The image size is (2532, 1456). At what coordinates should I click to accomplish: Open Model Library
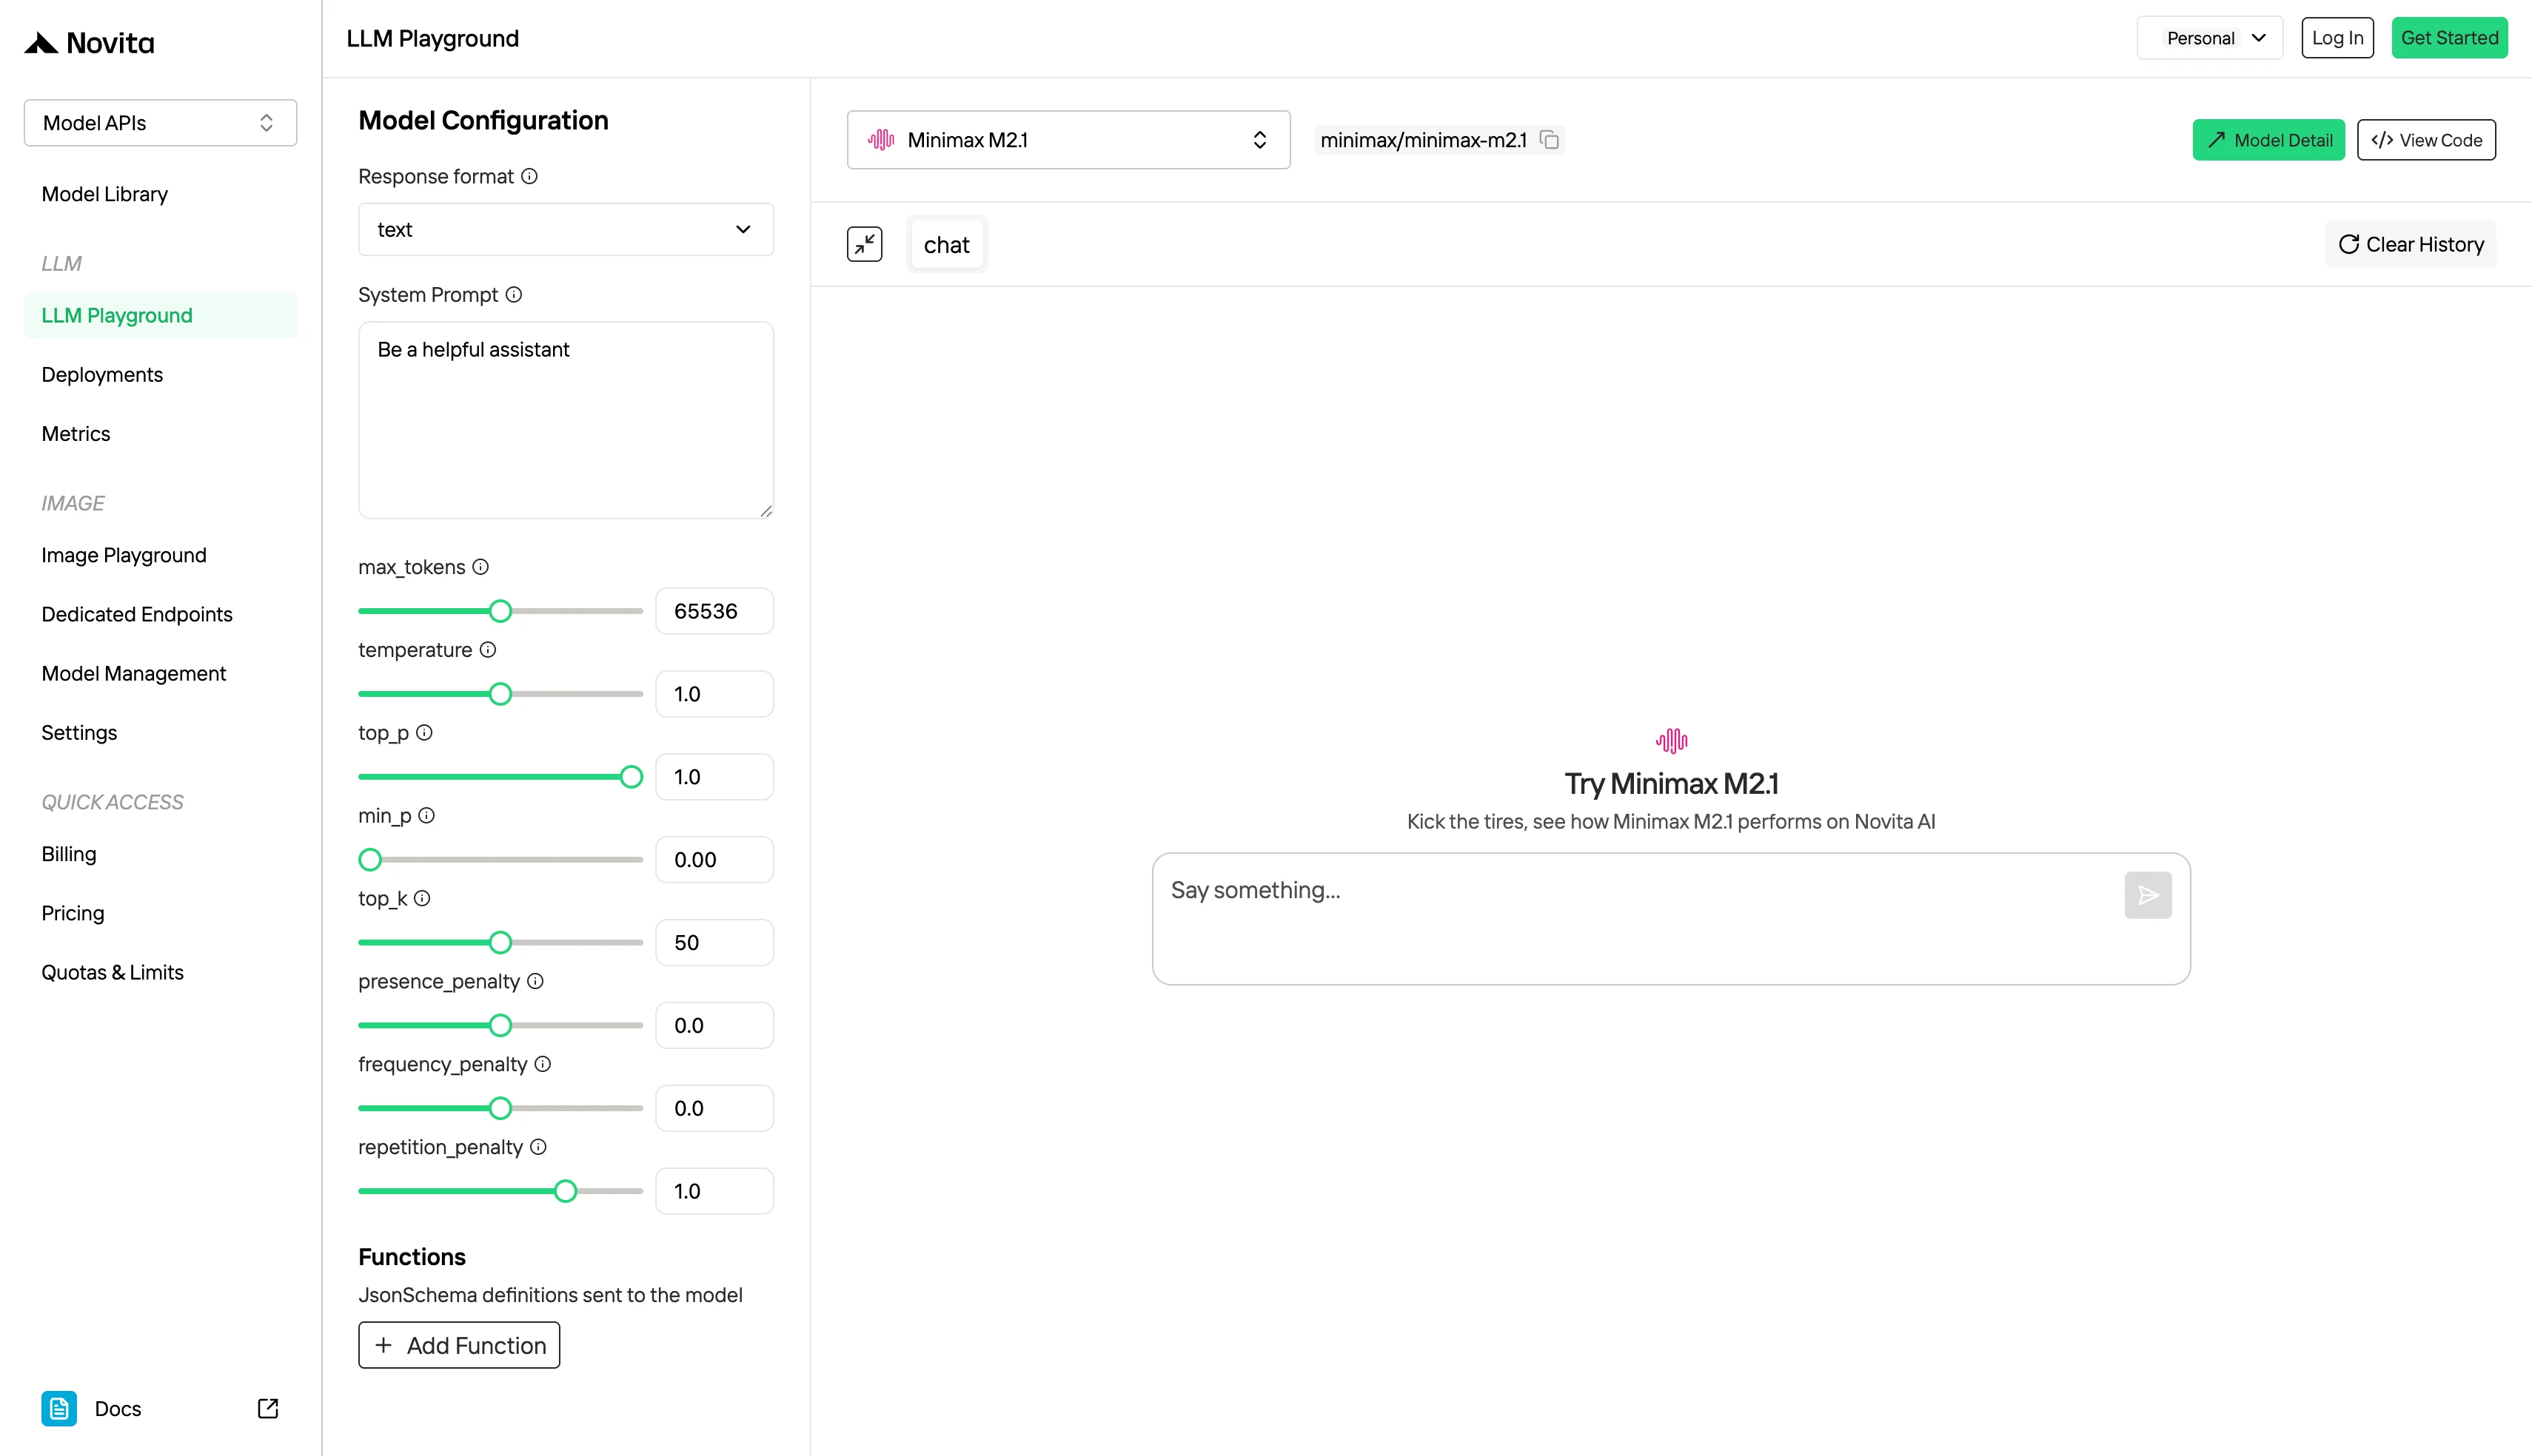click(105, 194)
